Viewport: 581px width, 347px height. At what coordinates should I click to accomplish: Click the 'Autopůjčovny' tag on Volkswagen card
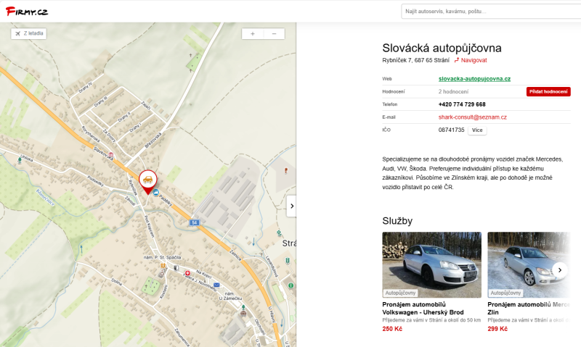coord(401,293)
